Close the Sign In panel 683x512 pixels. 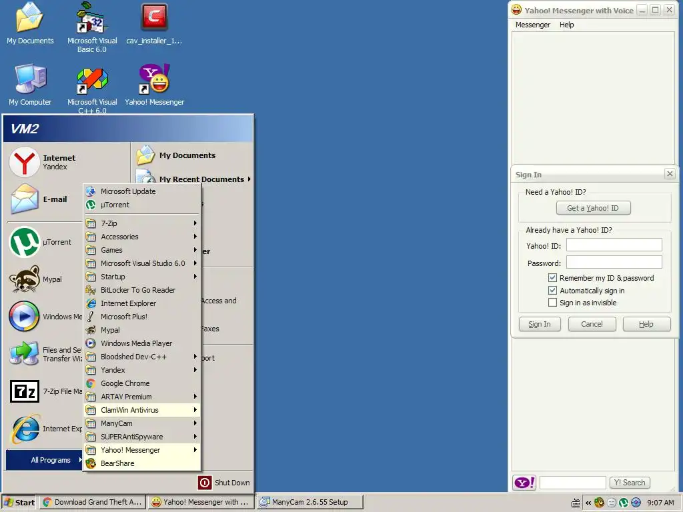pyautogui.click(x=670, y=174)
